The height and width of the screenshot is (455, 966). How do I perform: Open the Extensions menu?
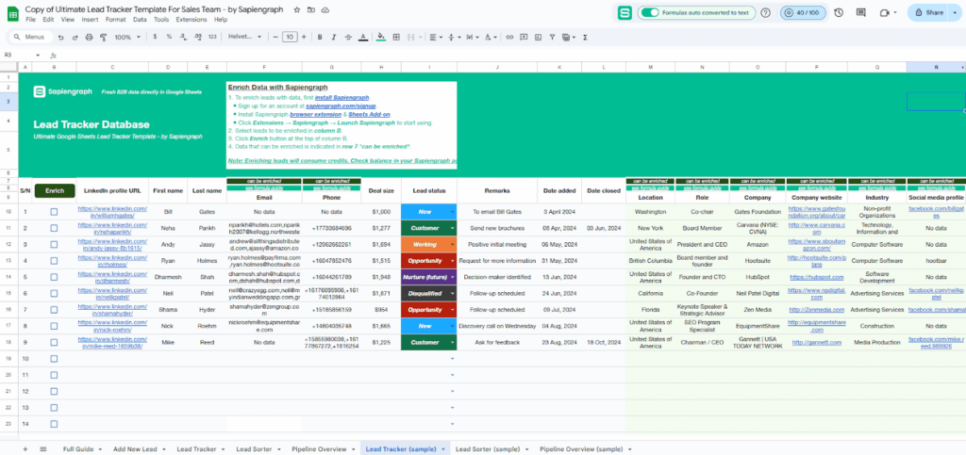coord(192,20)
